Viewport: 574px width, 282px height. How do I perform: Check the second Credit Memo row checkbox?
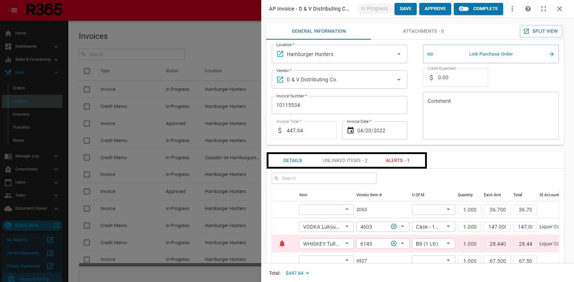(87, 140)
